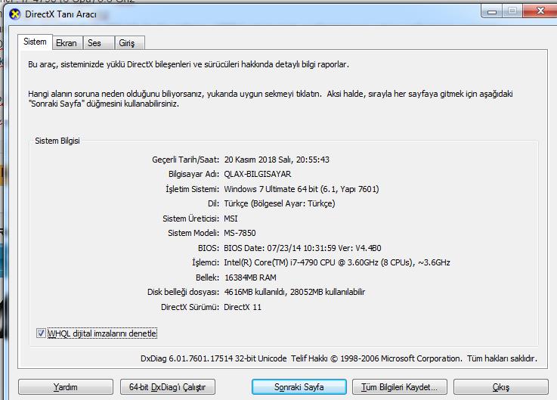Click the Sistem Modeli label

point(193,233)
